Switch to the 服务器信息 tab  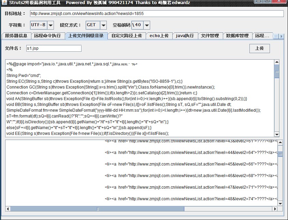pos(16,36)
